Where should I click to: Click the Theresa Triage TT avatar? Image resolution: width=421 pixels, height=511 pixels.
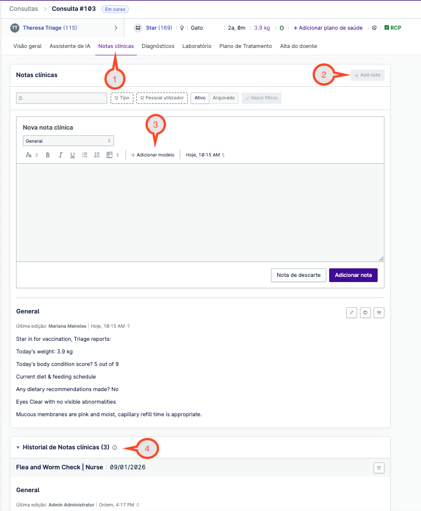point(15,28)
